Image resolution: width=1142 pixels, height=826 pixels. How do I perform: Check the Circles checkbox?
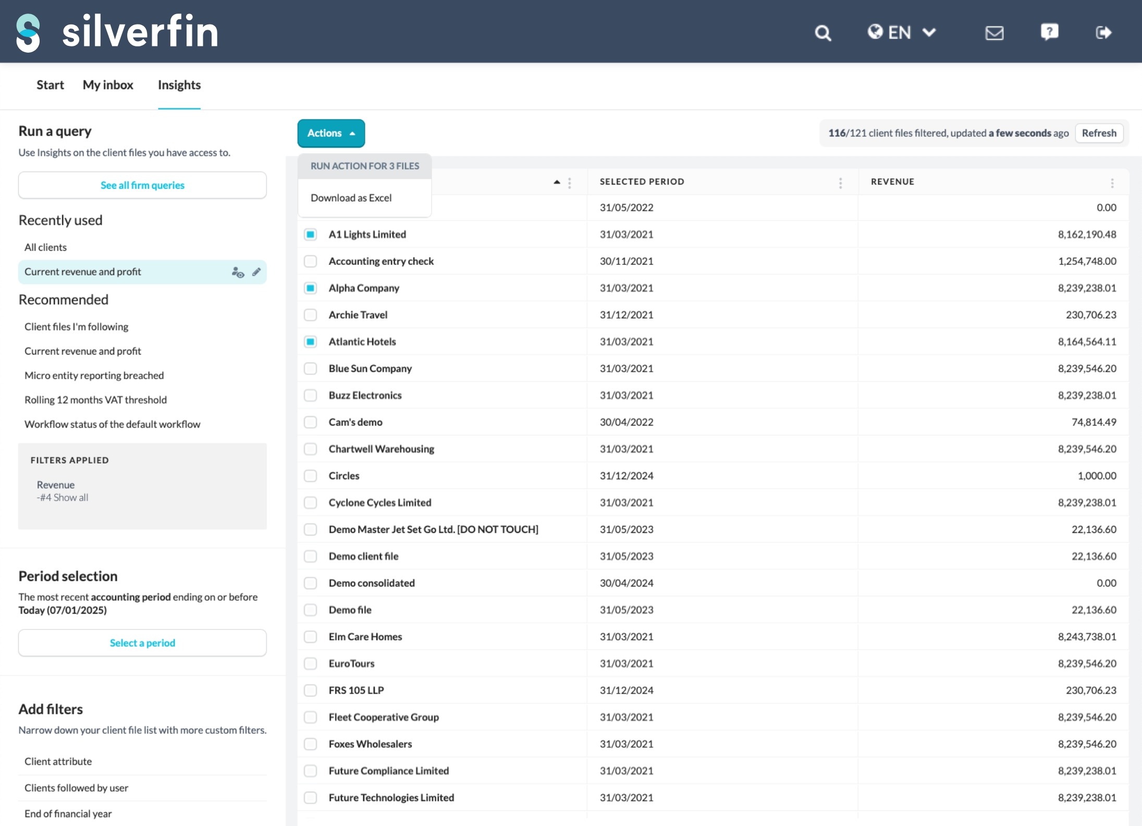[310, 476]
